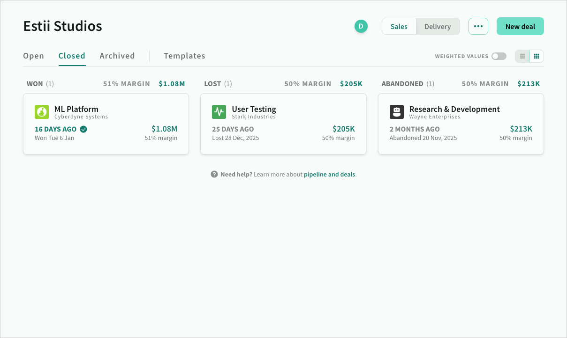Enable the Weighted Values toggle

pos(499,56)
